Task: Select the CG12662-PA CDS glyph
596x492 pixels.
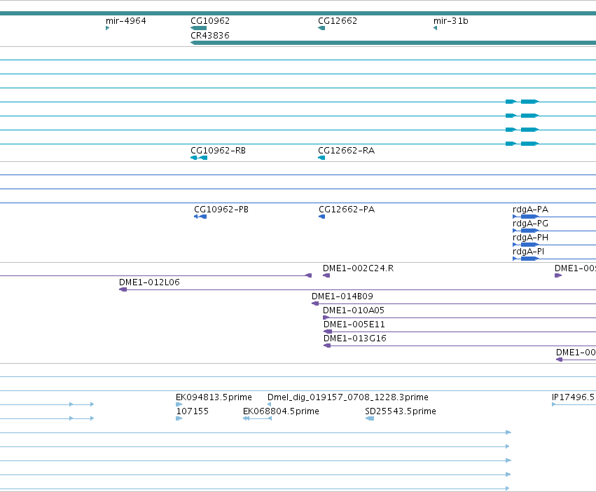Action: (321, 217)
